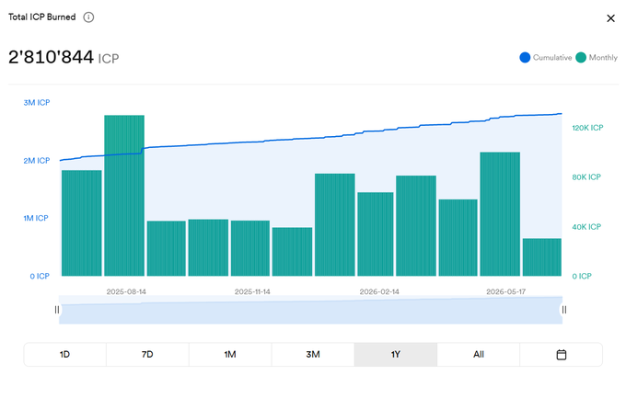Click inside the range navigator area
Screen dimensions: 626x398
tap(310, 310)
